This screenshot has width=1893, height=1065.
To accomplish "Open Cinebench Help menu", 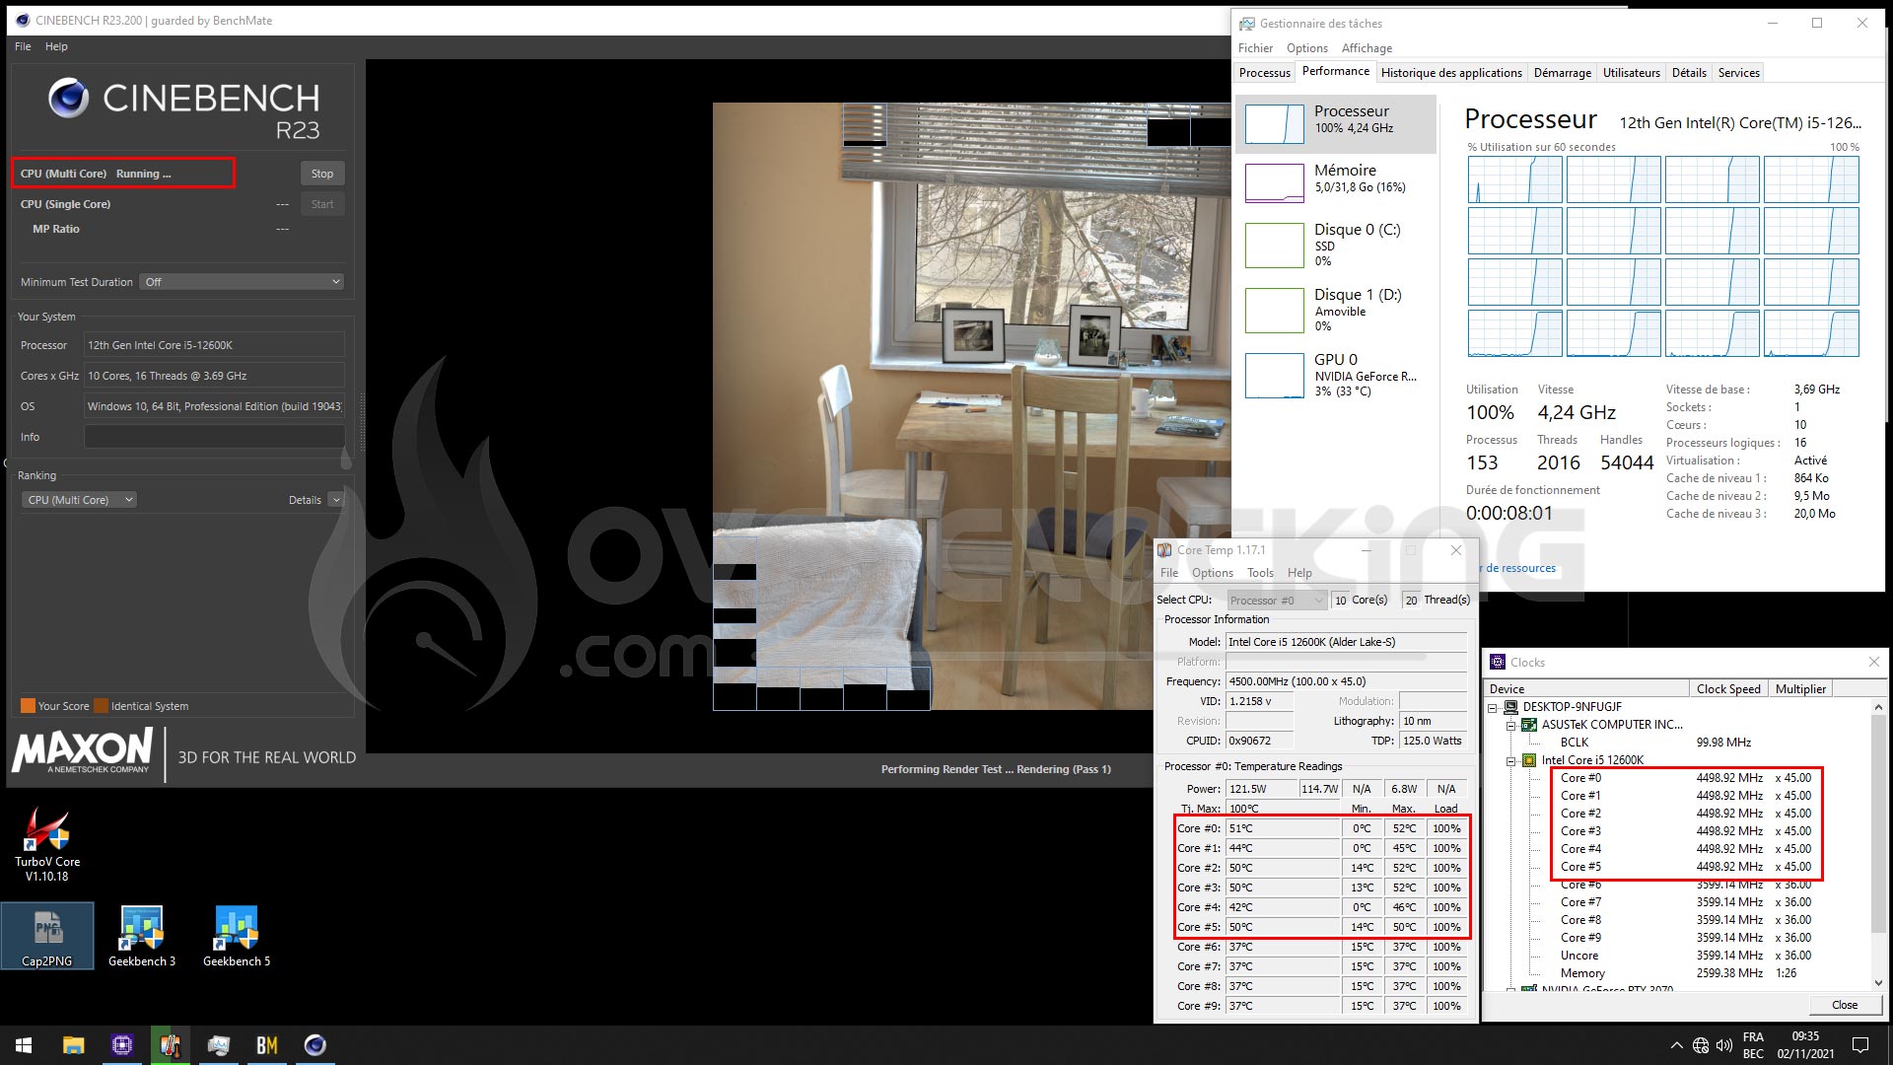I will tap(56, 46).
